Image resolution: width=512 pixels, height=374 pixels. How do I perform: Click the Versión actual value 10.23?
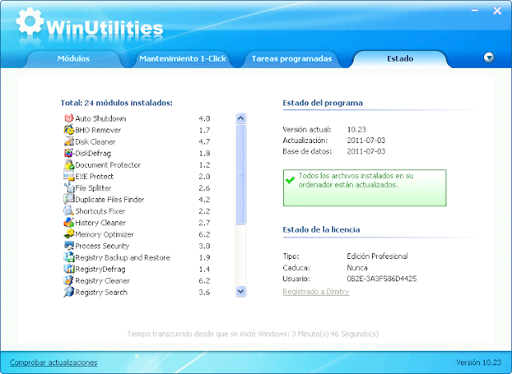tap(357, 129)
